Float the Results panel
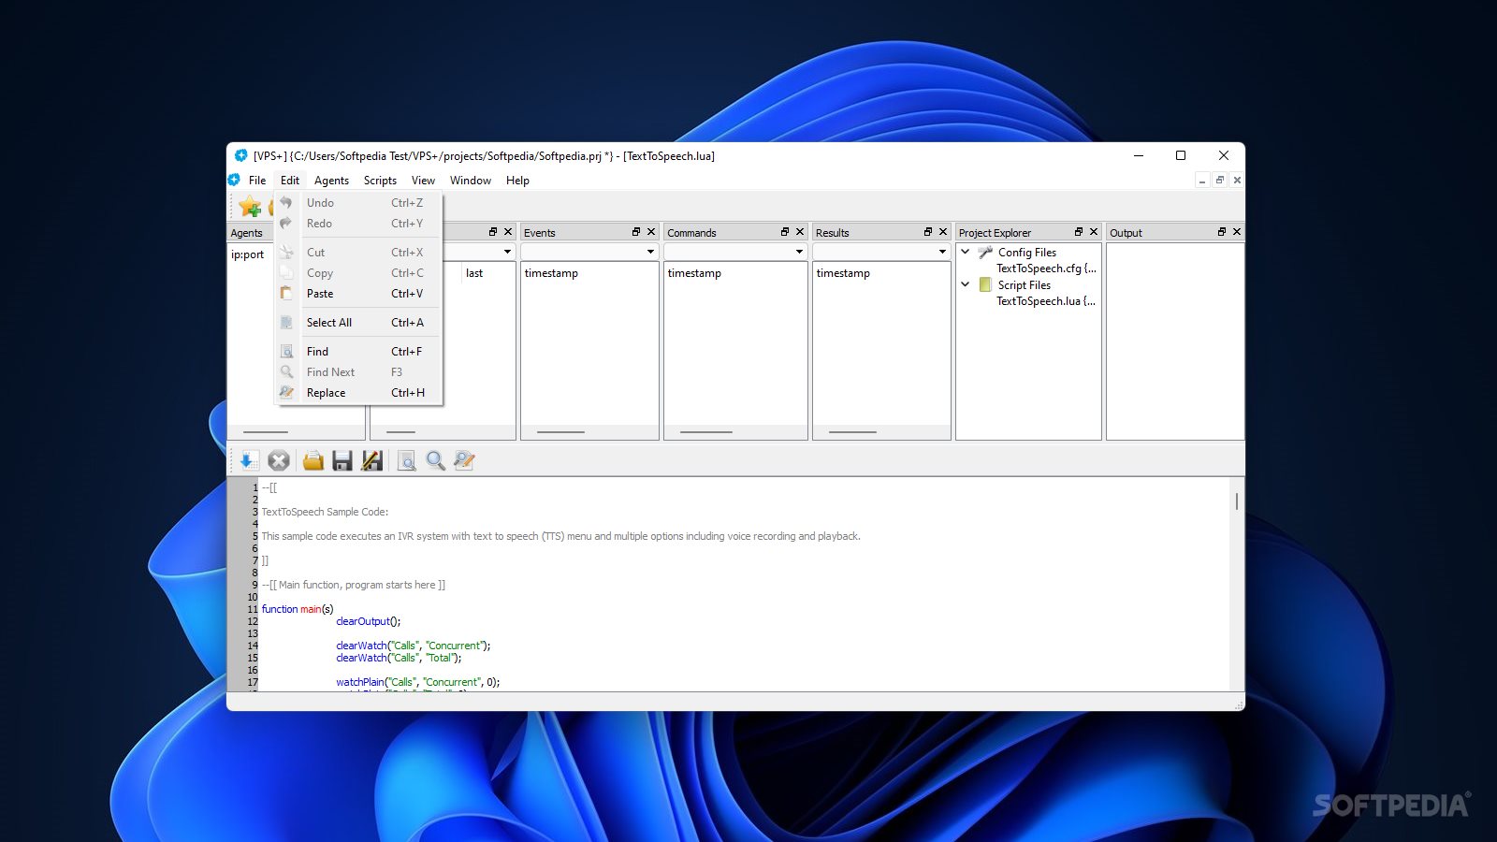 pos(928,232)
